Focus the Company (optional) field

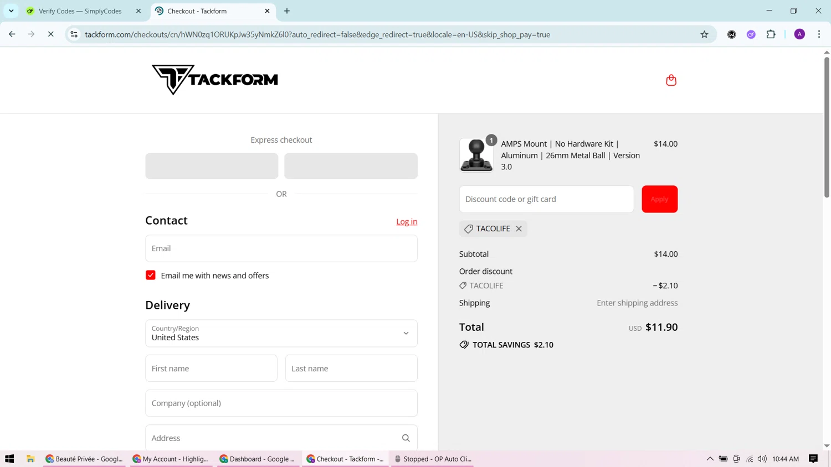pos(281,403)
